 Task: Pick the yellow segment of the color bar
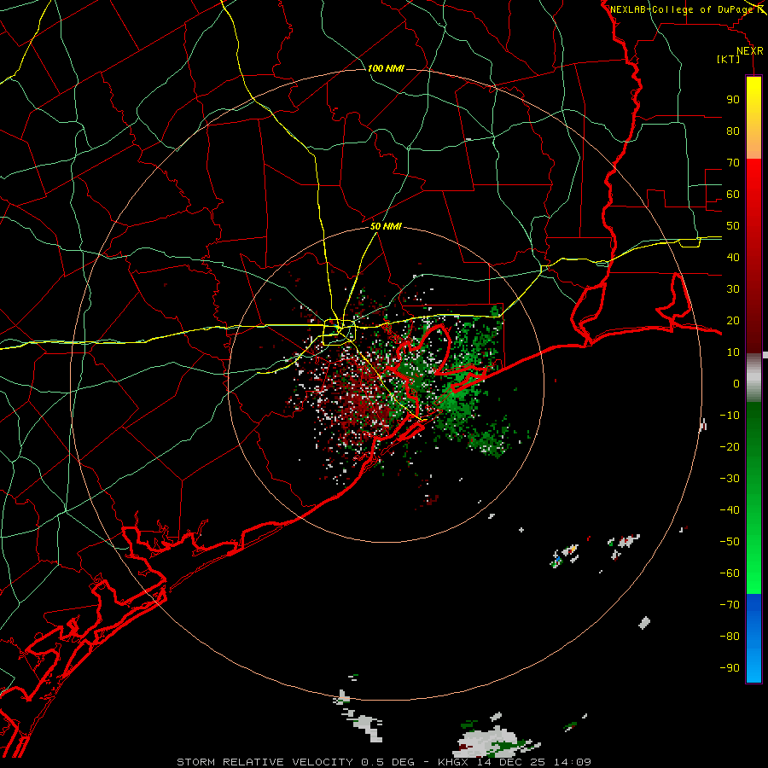point(753,118)
